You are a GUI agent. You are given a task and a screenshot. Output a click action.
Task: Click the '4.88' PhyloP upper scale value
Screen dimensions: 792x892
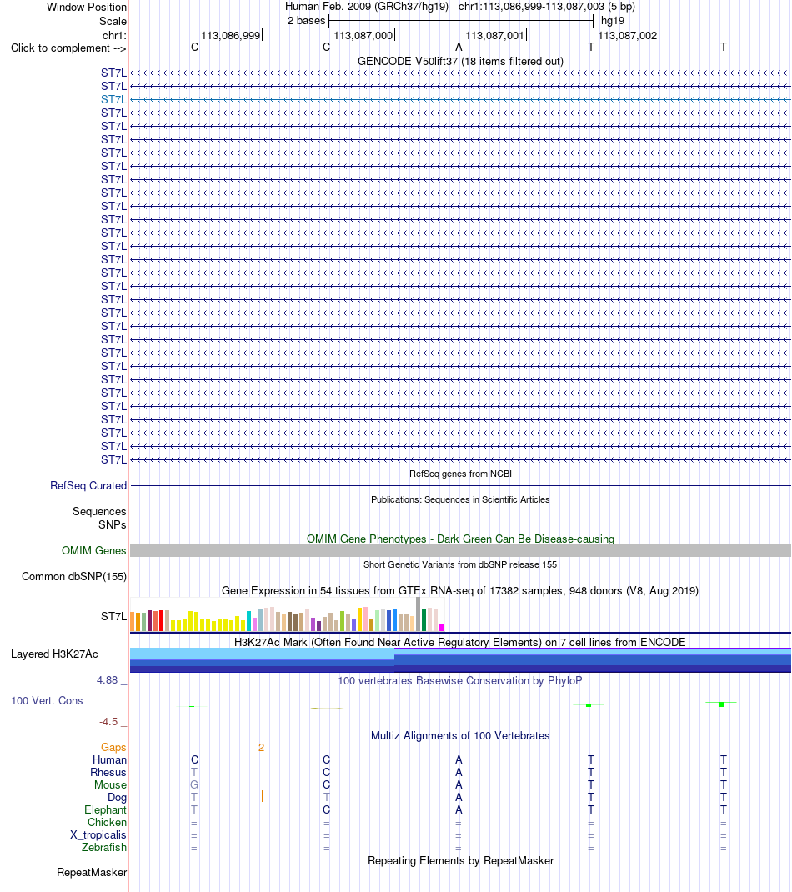pos(107,680)
